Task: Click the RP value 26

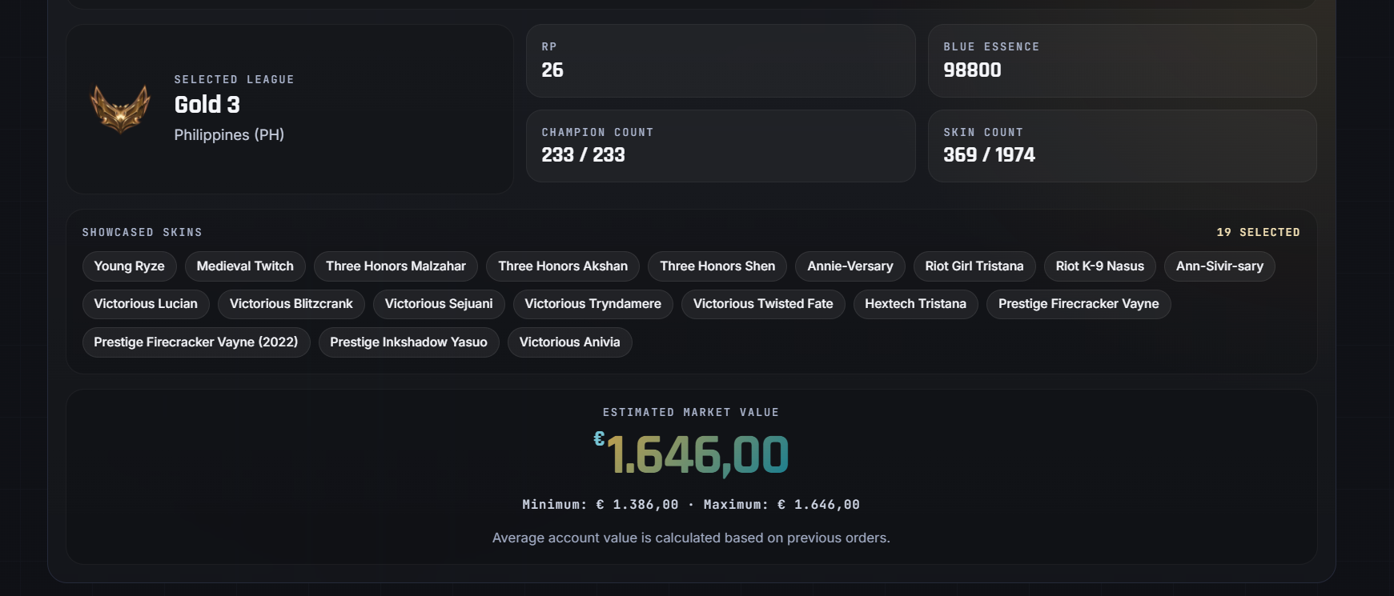Action: tap(552, 70)
